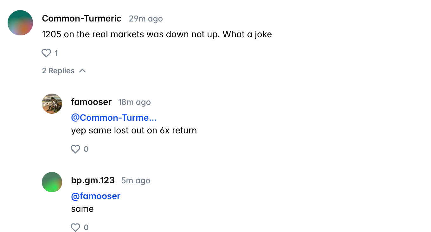Collapse the 2 Replies thread
The image size is (431, 232).
click(58, 71)
